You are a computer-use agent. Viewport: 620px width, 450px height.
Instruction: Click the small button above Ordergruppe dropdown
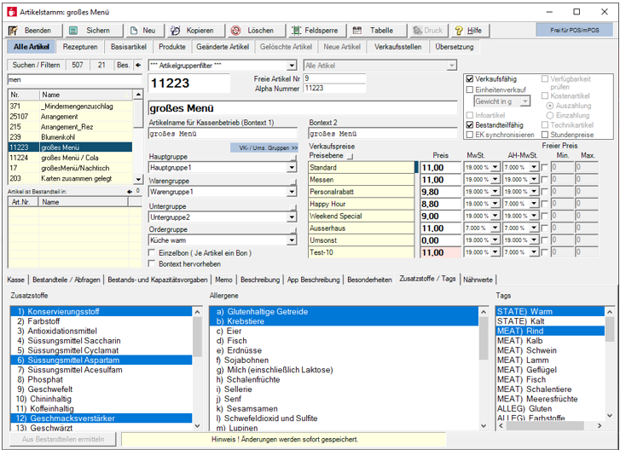(293, 230)
